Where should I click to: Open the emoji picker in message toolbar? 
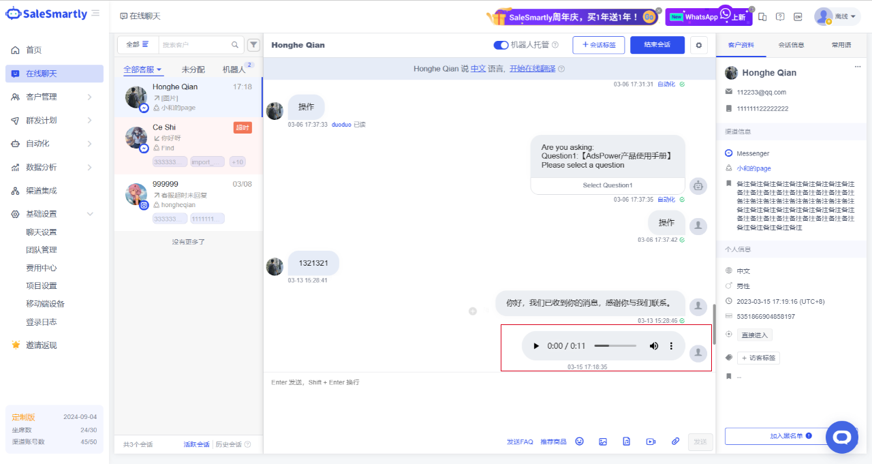pyautogui.click(x=580, y=442)
